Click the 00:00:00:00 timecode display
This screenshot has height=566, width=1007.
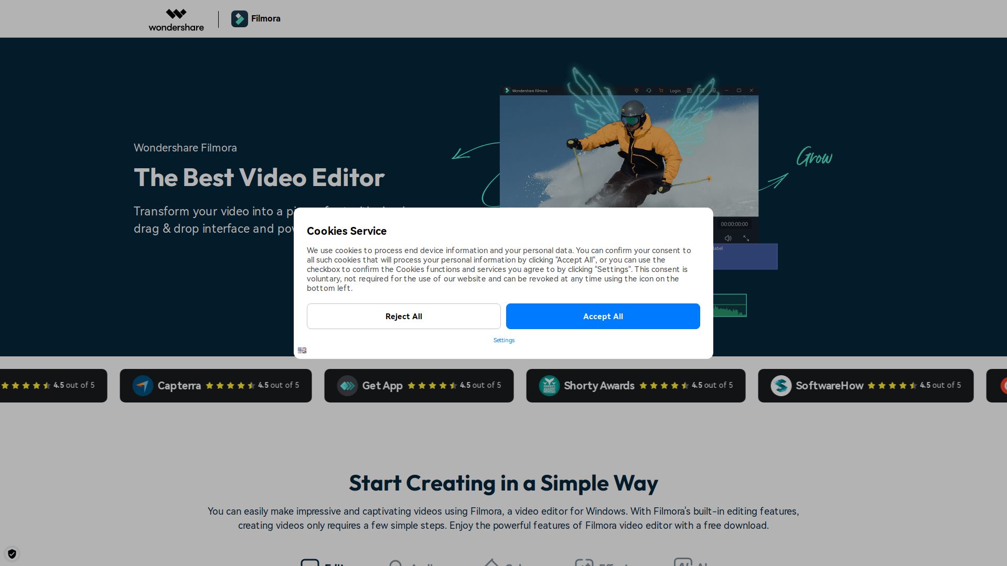[734, 224]
